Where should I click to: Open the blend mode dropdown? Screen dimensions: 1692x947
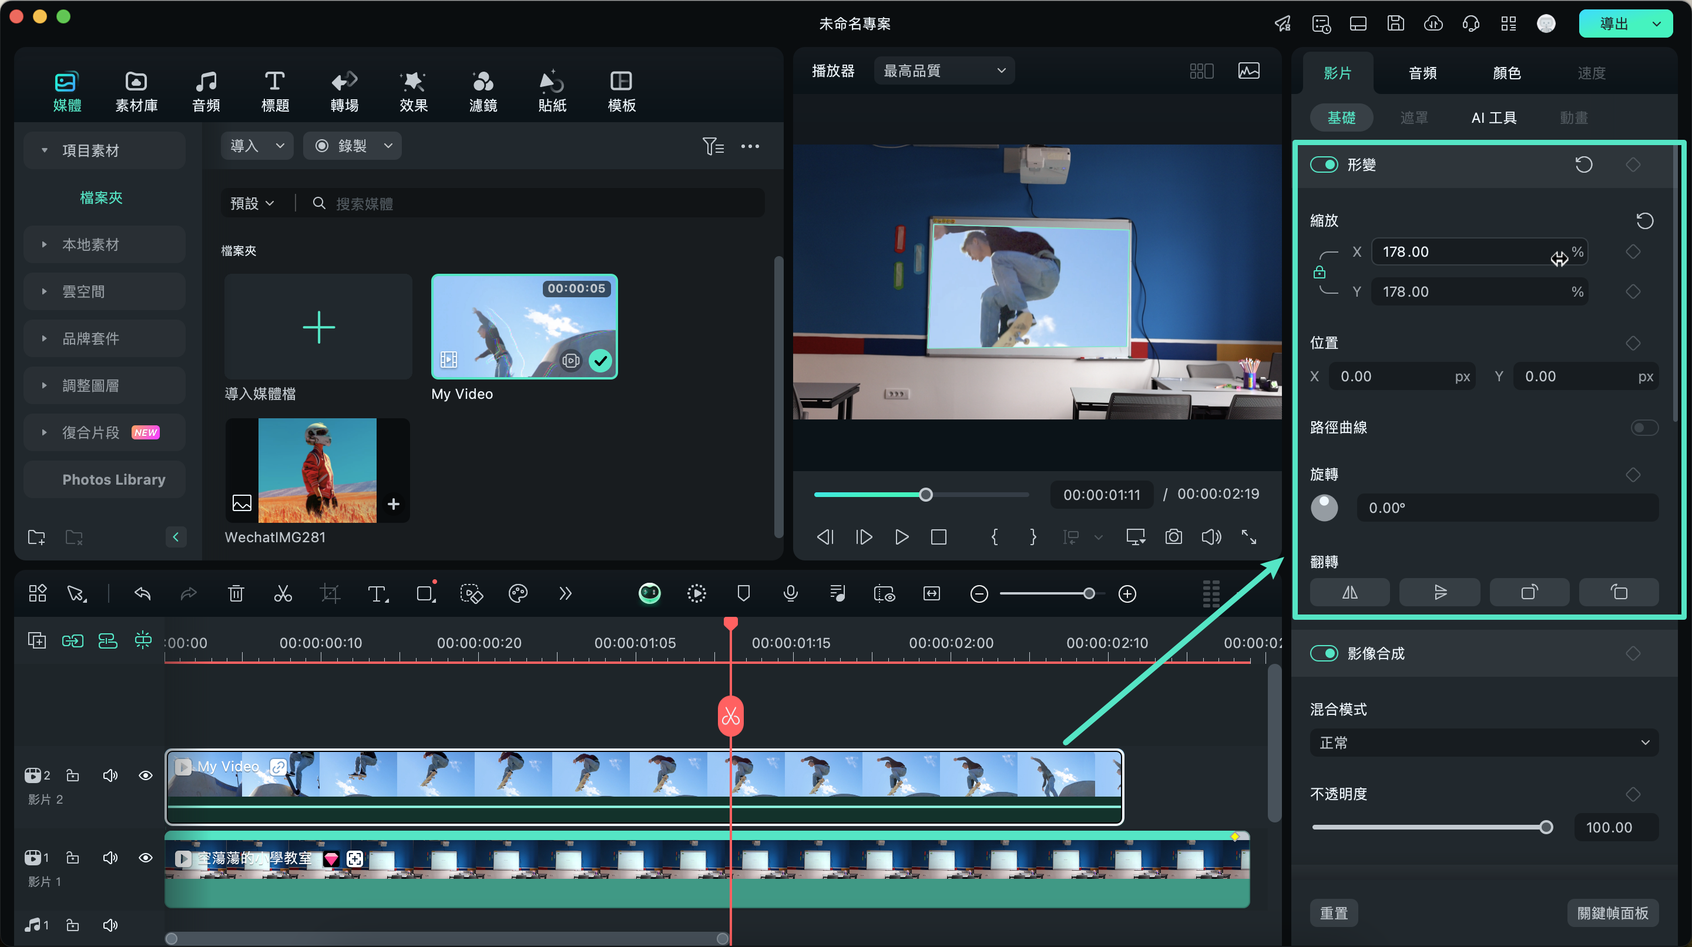click(1484, 743)
